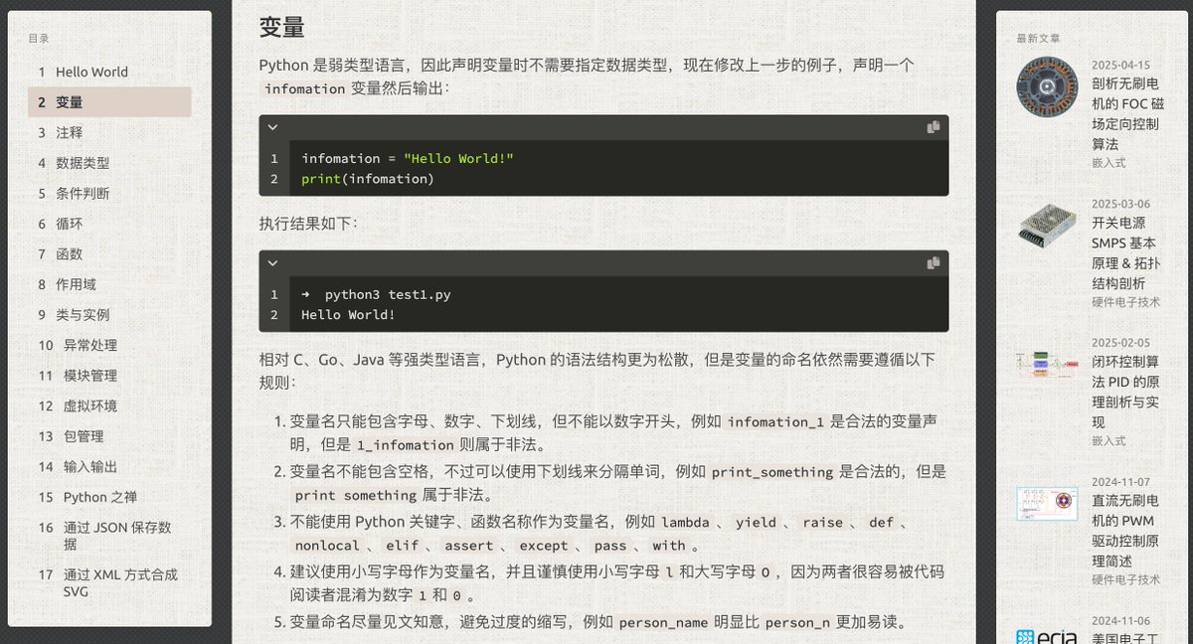The height and width of the screenshot is (644, 1193).
Task: Click inline code "print_something"
Action: pos(772,472)
